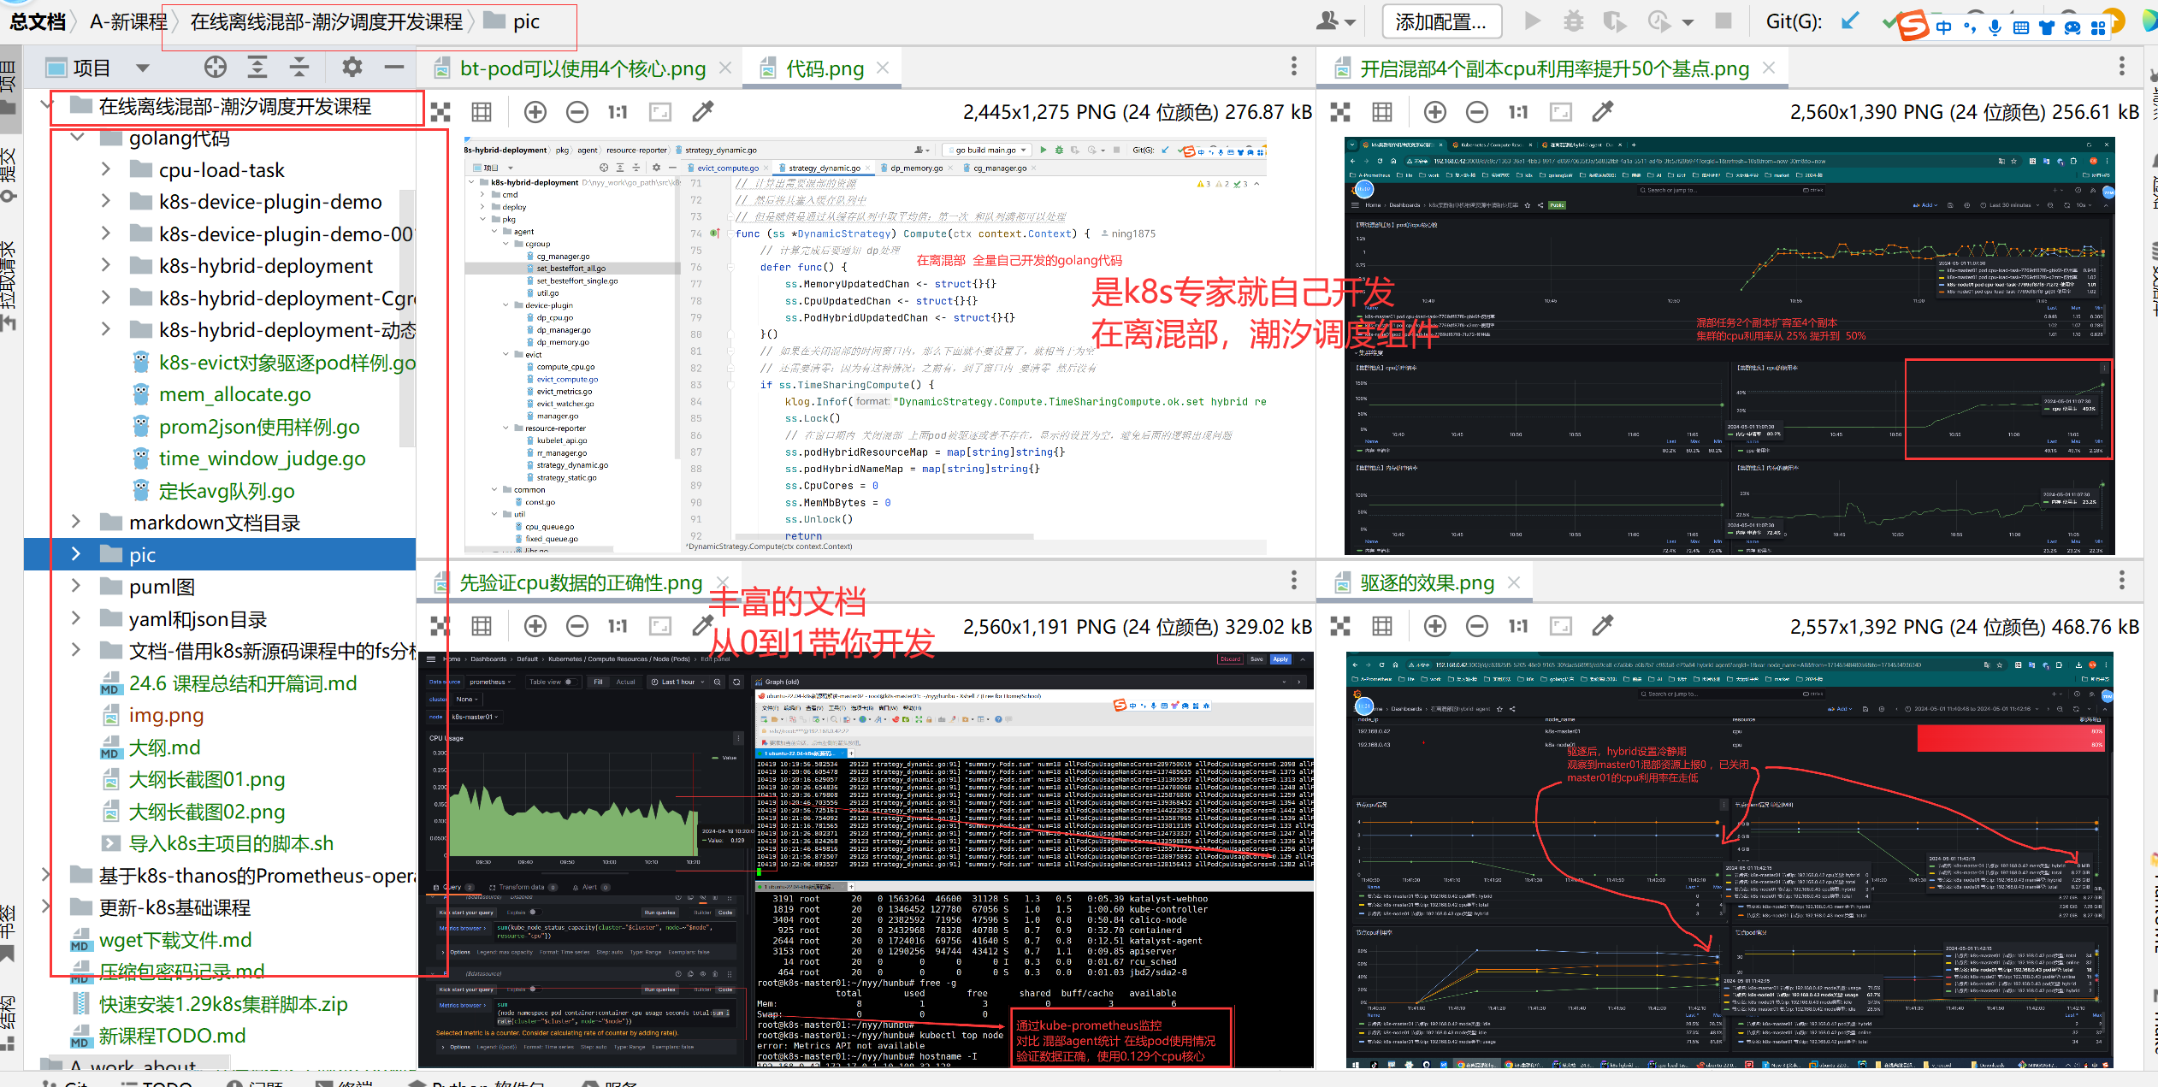
Task: Click the 添加配置 button
Action: pos(1440,21)
